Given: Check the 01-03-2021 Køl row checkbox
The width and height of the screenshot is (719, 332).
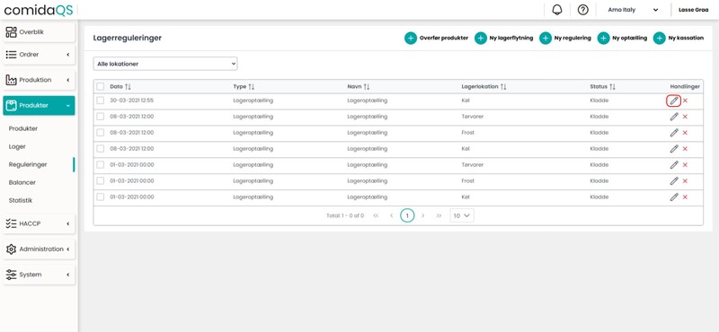Looking at the screenshot, I should tap(101, 197).
